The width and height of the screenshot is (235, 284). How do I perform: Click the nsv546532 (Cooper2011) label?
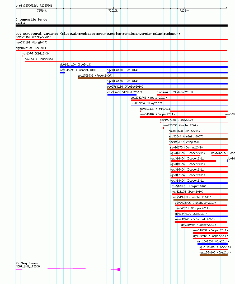pyautogui.click(x=210, y=230)
